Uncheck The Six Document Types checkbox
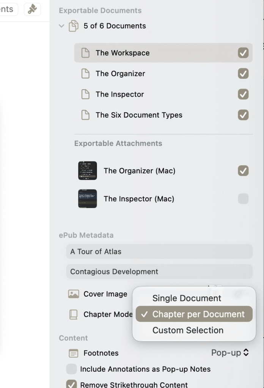Viewport: 264px width, 388px height. 243,115
